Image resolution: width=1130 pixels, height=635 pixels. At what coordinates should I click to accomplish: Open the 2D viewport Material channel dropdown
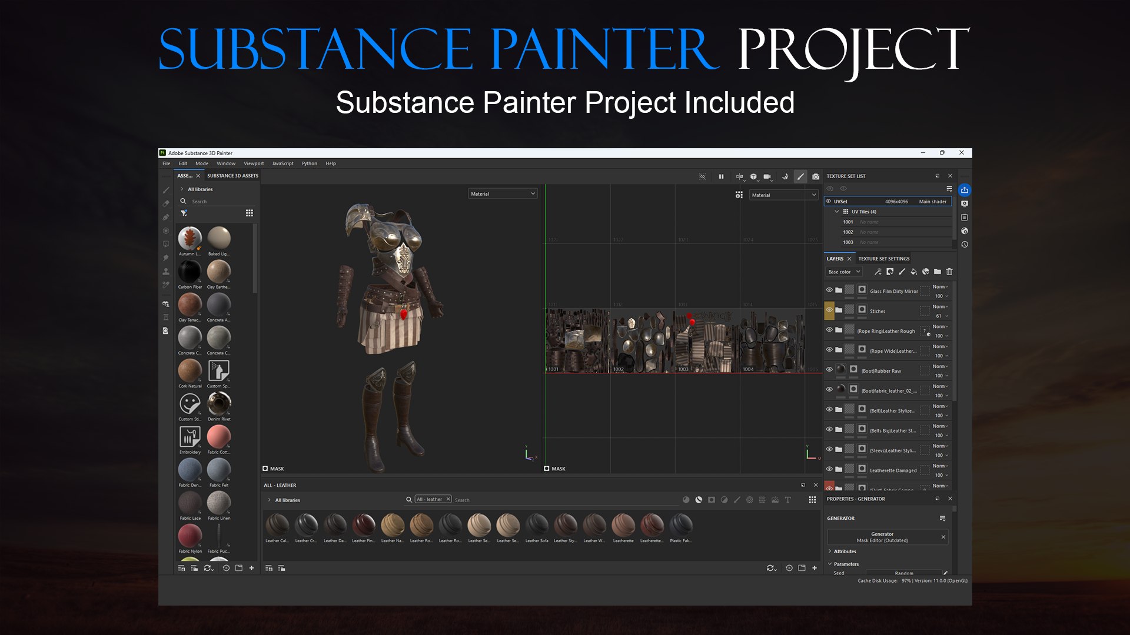click(x=784, y=195)
